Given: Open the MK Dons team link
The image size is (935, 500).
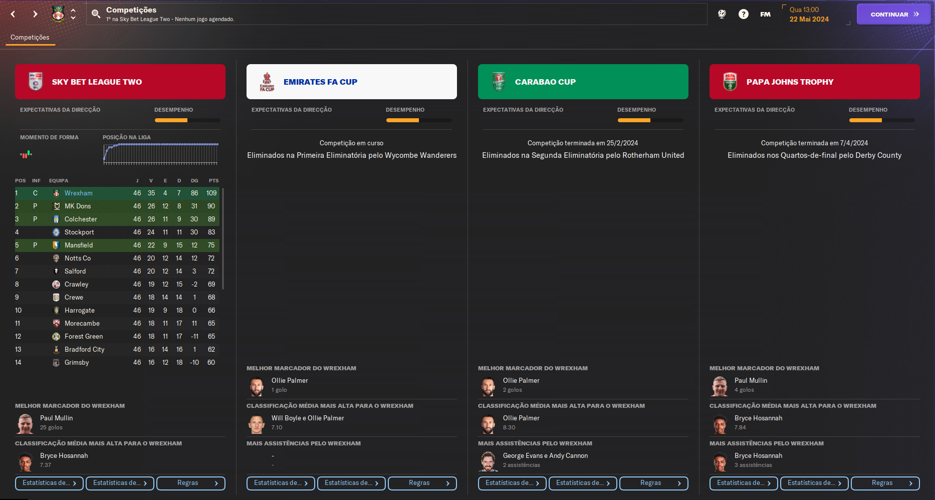Looking at the screenshot, I should tap(78, 206).
